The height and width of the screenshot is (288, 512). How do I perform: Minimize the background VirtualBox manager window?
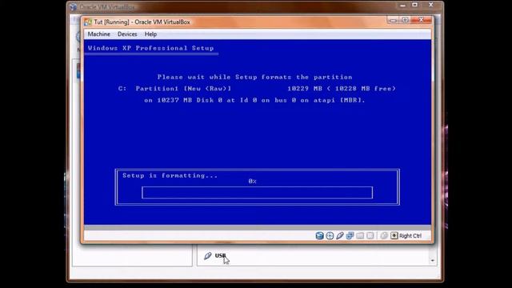pyautogui.click(x=402, y=6)
